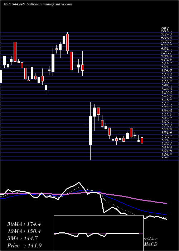Click the bullkhan.munafasutra.com site label
The height and width of the screenshot is (251, 179).
pos(49,4)
